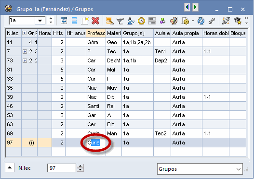The height and width of the screenshot is (179, 254).
Task: Delete the lesson using the red X icon
Action: [95, 21]
